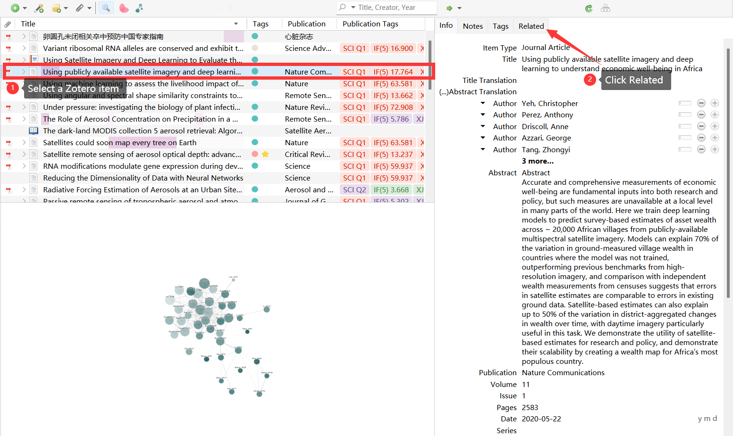733x436 pixels.
Task: Open creator type menu for Perez, Anthony
Action: click(x=483, y=115)
